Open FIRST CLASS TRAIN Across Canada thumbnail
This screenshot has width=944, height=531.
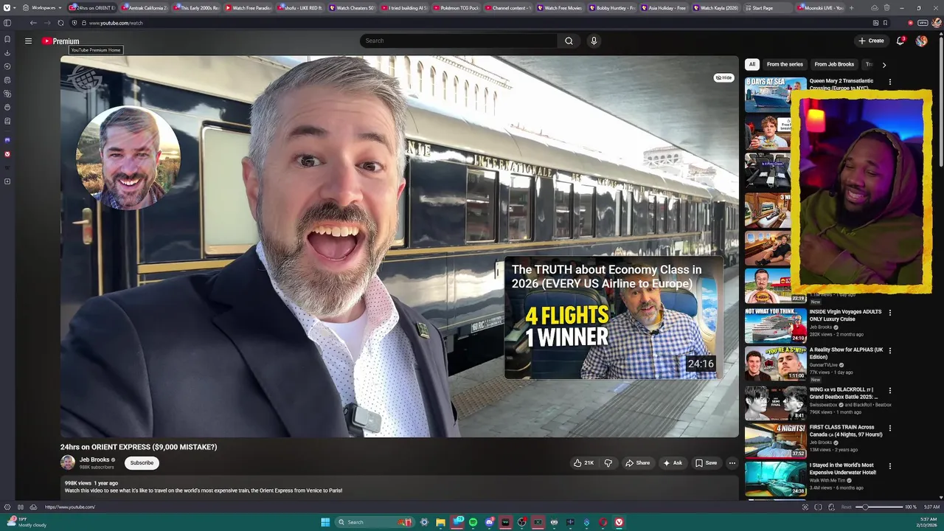(x=776, y=440)
